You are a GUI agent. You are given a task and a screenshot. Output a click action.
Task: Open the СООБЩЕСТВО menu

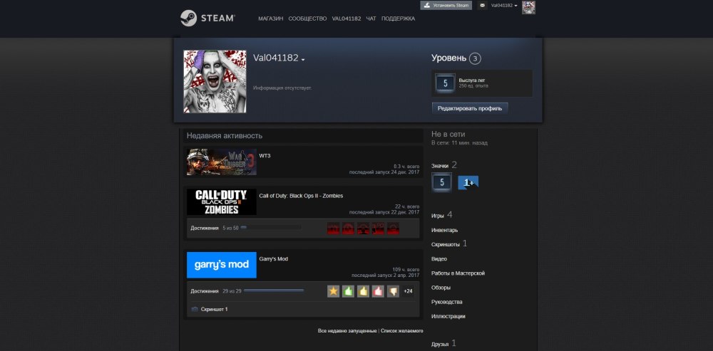pyautogui.click(x=307, y=19)
